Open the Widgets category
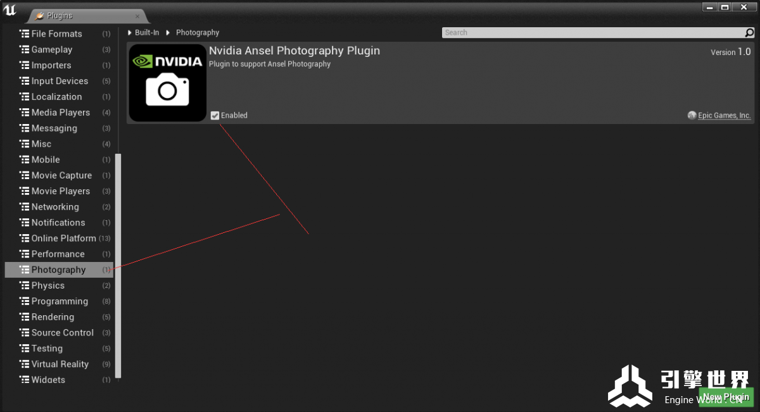The height and width of the screenshot is (412, 760). click(x=59, y=379)
